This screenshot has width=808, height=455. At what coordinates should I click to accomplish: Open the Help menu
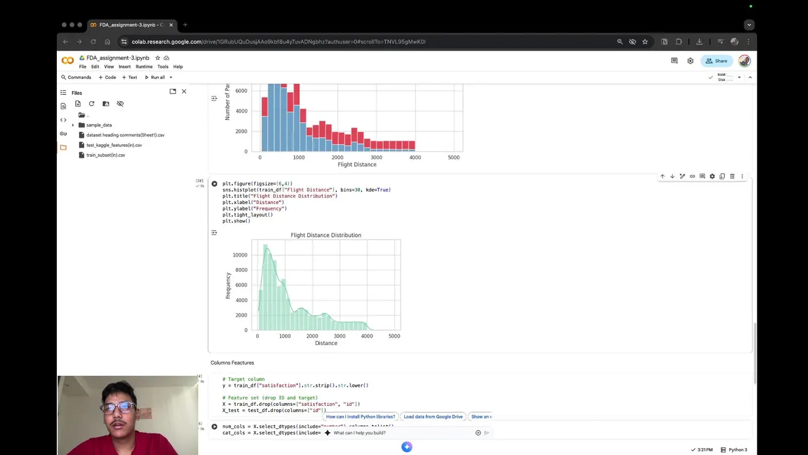point(178,66)
